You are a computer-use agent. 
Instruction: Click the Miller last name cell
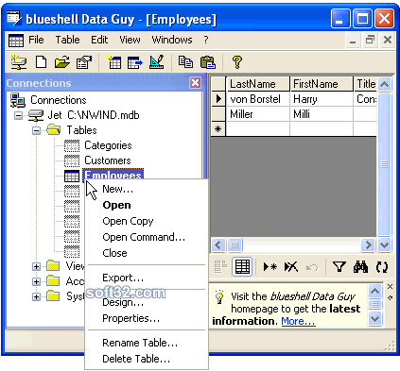(x=258, y=114)
